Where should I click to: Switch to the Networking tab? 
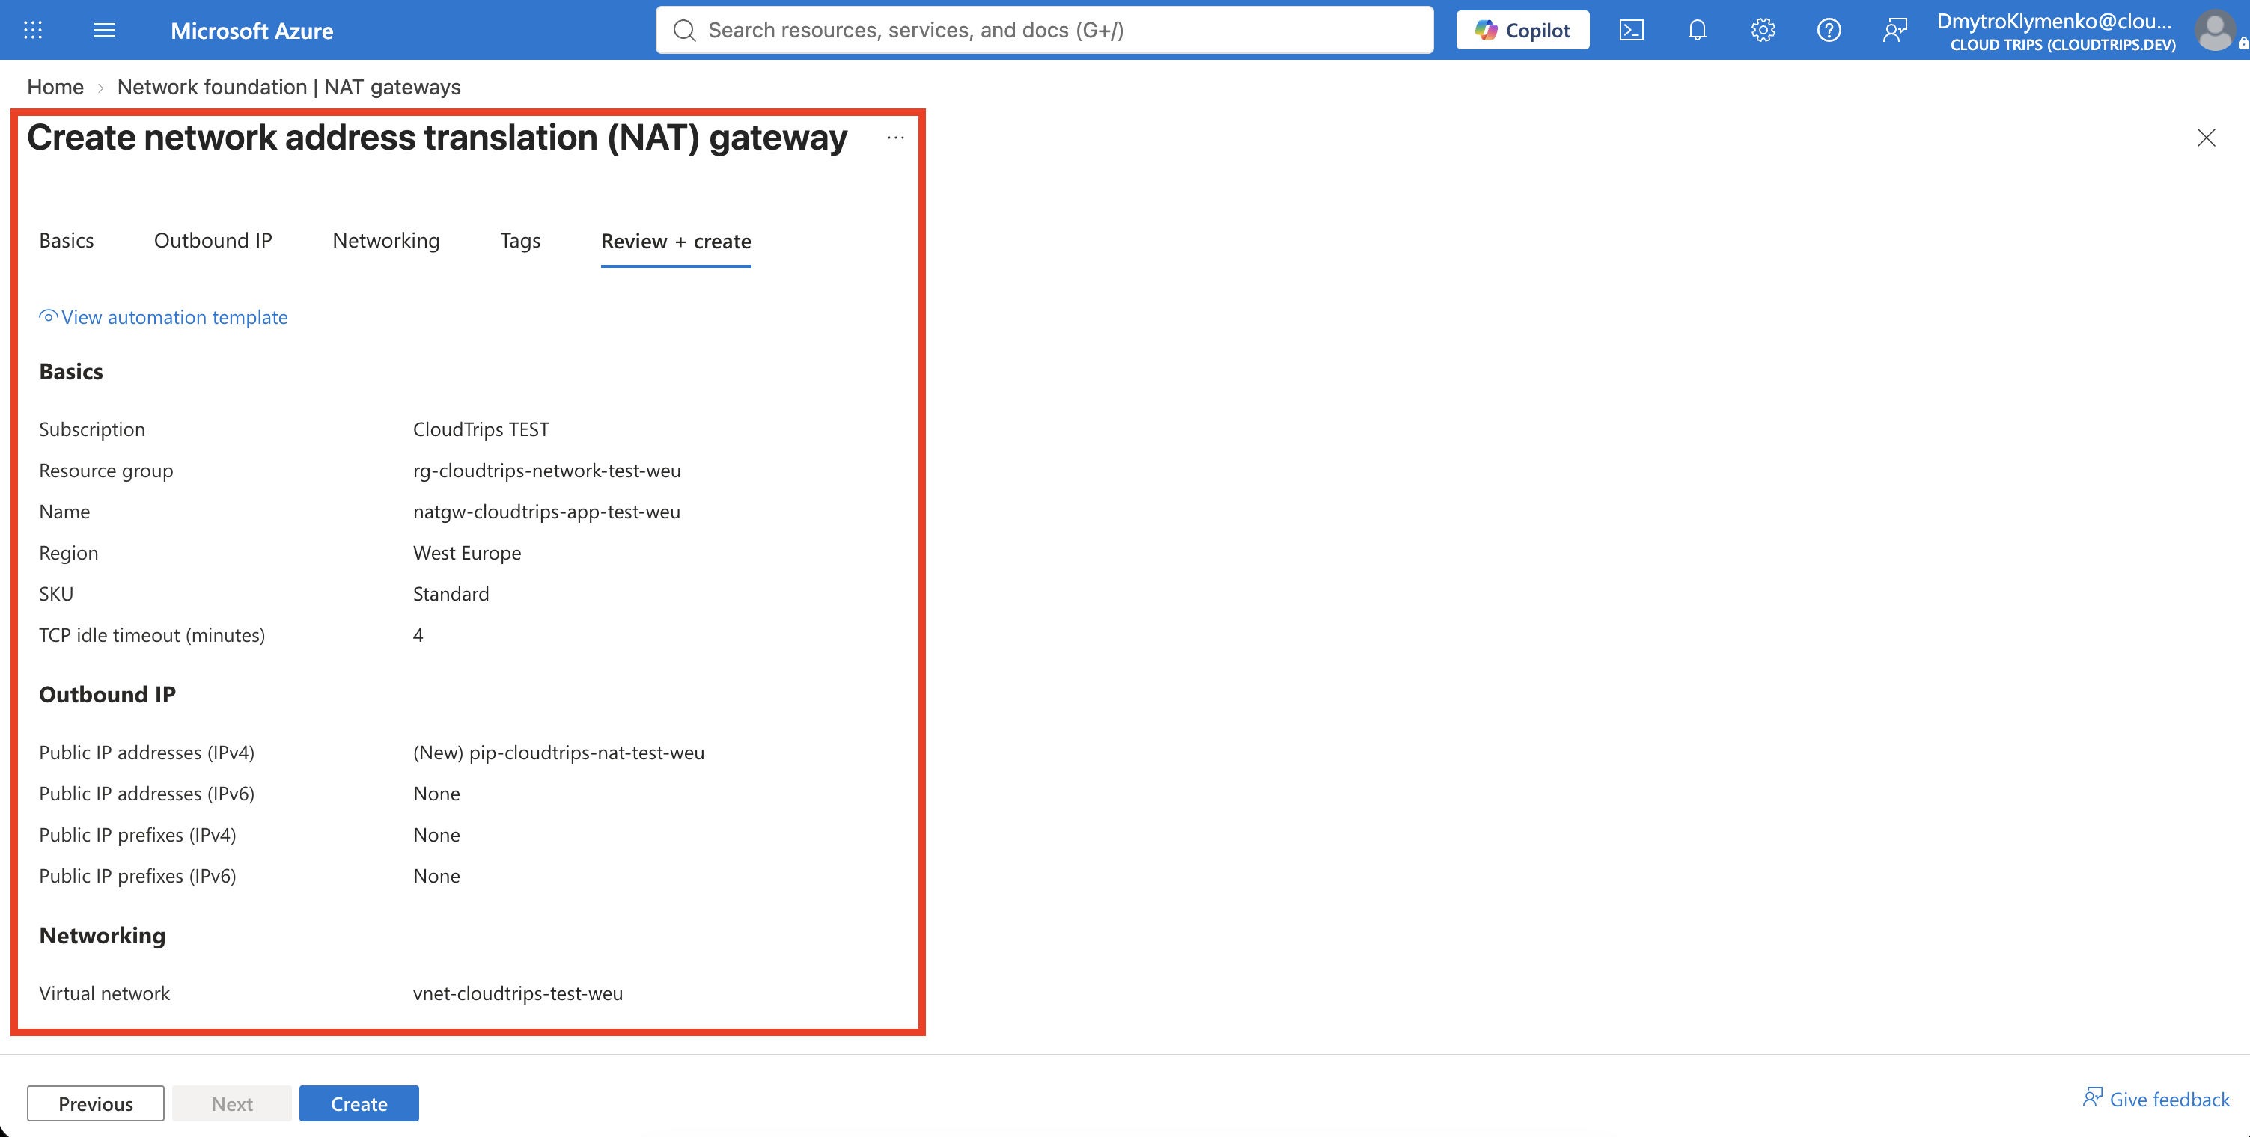[x=386, y=241]
